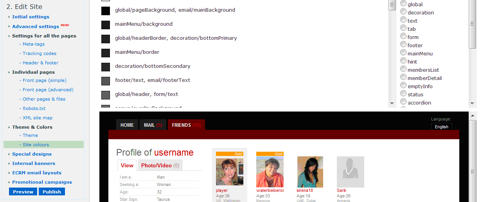The width and height of the screenshot is (482, 202).
Task: Open HOME tab in preview
Action: point(127,125)
